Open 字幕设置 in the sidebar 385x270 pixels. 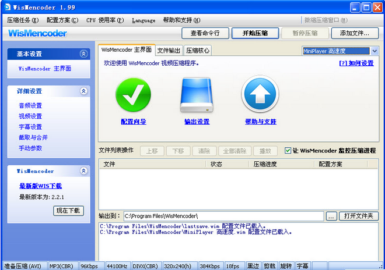pos(30,127)
